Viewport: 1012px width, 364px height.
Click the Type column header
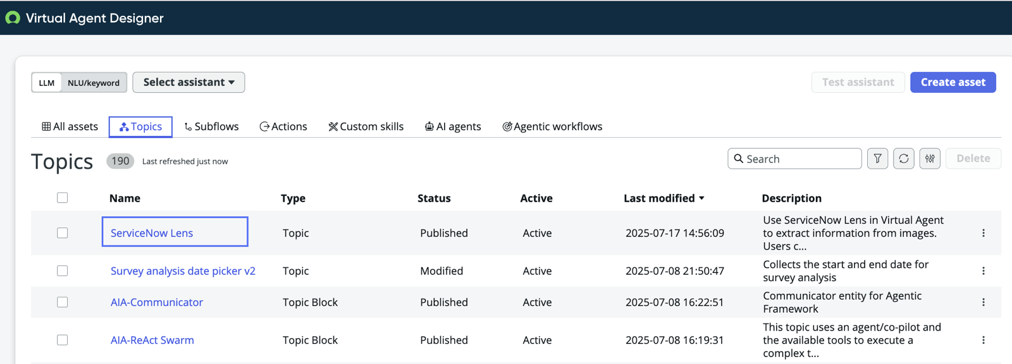point(293,198)
